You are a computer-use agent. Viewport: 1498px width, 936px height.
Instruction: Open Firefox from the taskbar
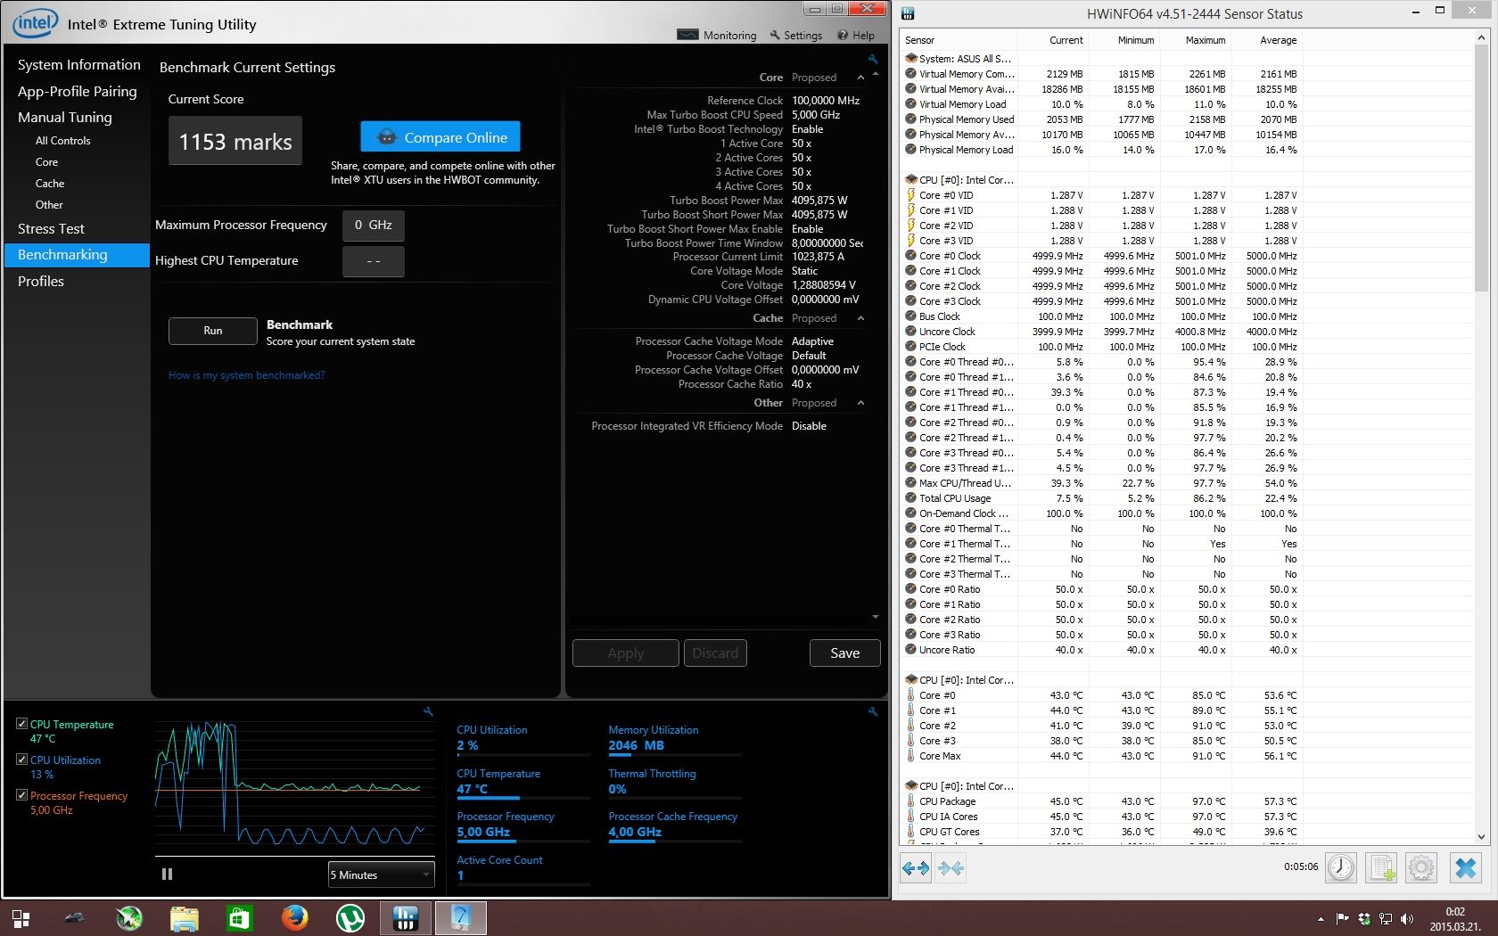[294, 918]
